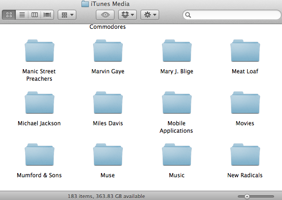This screenshot has height=200, width=282.
Task: Open the Action gear menu
Action: (150, 15)
